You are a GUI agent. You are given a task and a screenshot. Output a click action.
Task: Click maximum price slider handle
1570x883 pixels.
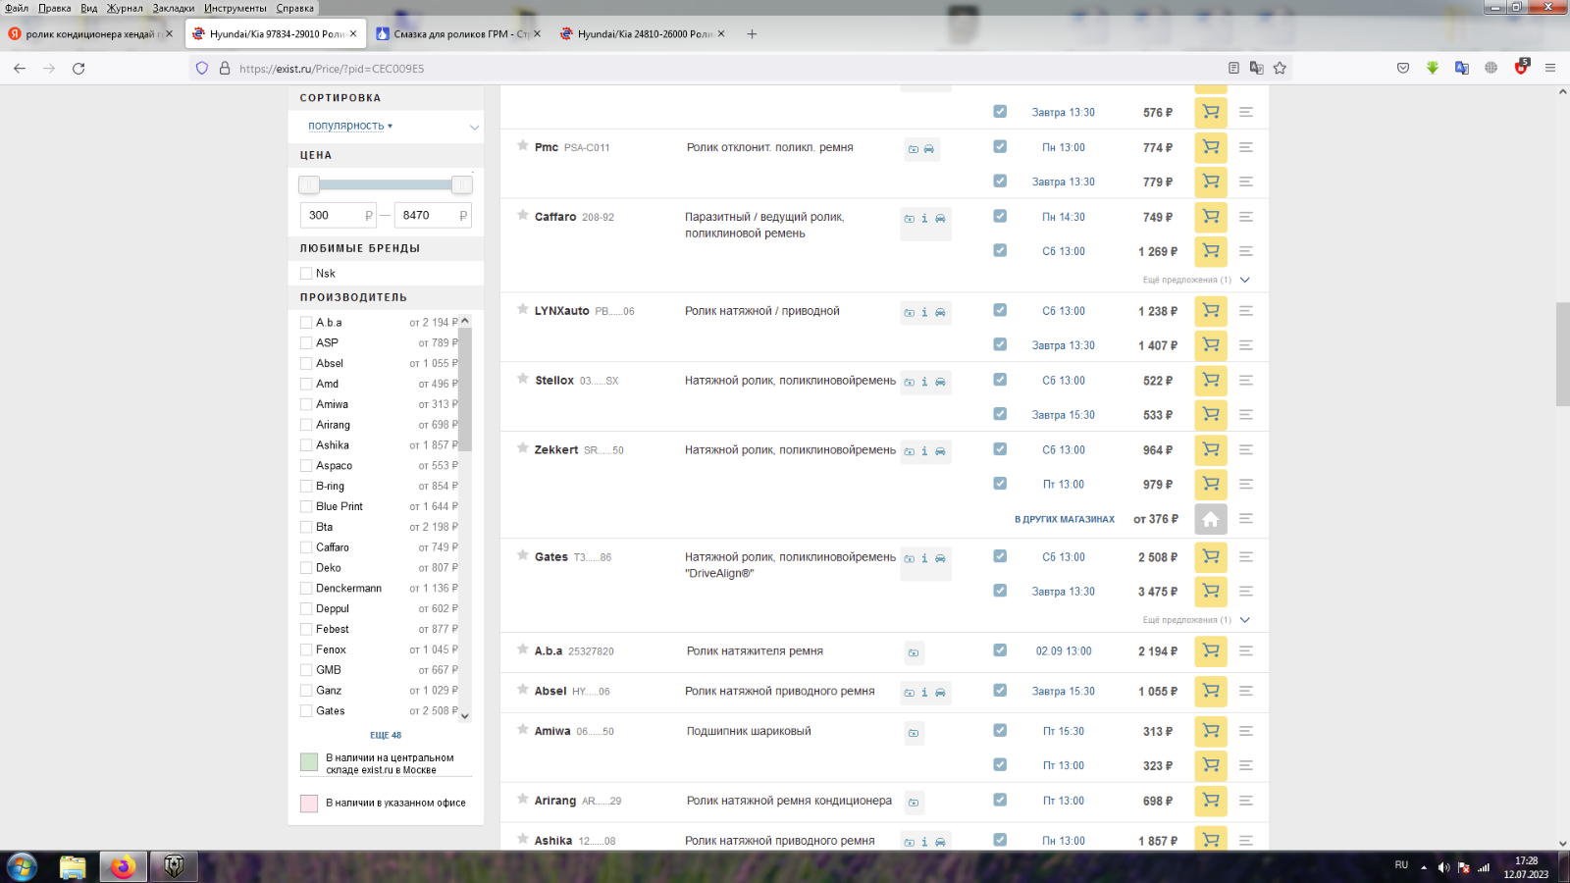pyautogui.click(x=461, y=184)
